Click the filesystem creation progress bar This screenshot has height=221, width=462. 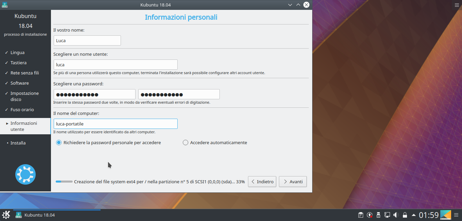click(x=64, y=182)
